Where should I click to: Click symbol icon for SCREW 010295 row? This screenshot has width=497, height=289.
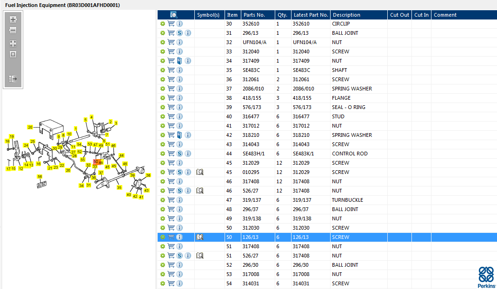pyautogui.click(x=200, y=172)
